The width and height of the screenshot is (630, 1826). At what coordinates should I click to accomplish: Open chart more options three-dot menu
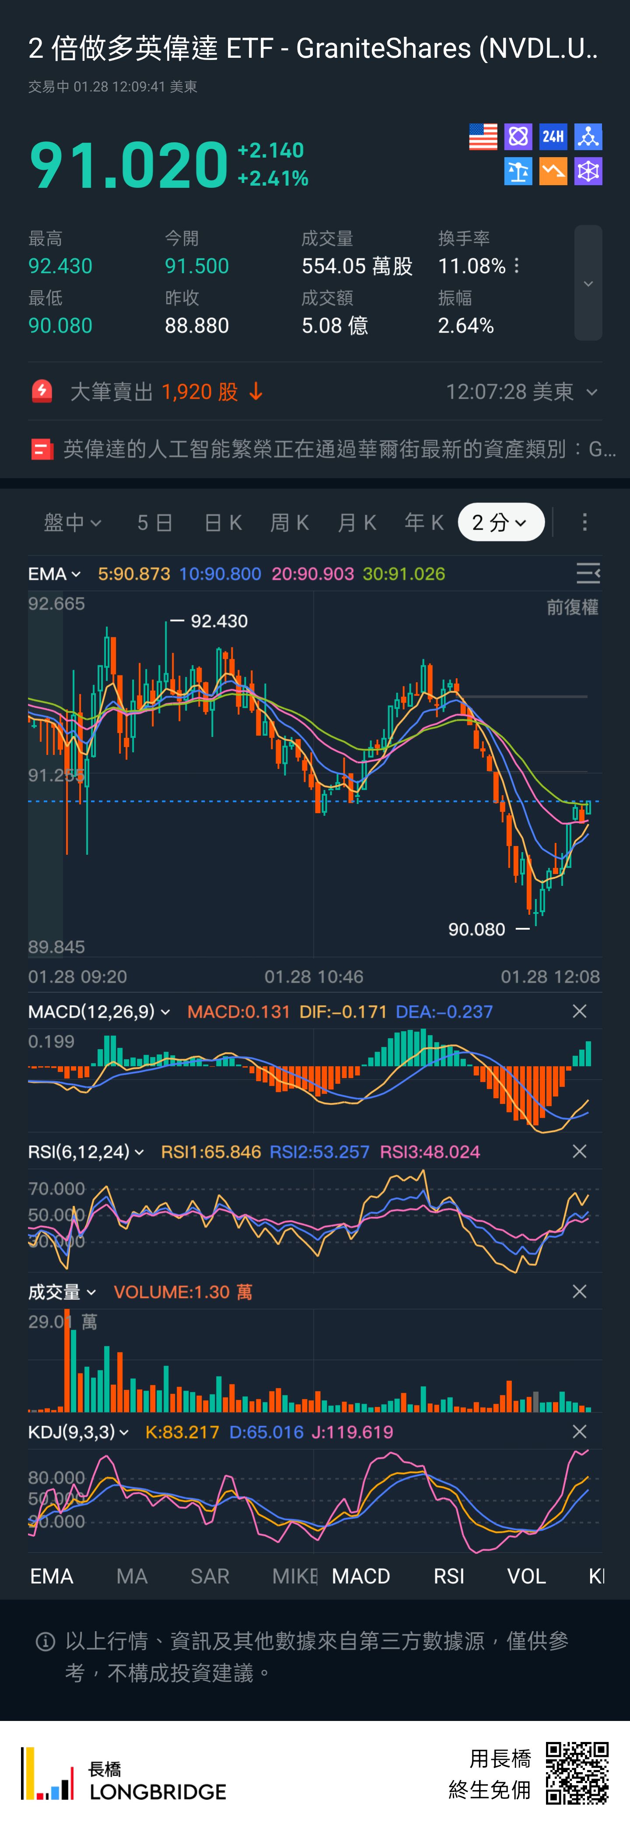click(584, 523)
